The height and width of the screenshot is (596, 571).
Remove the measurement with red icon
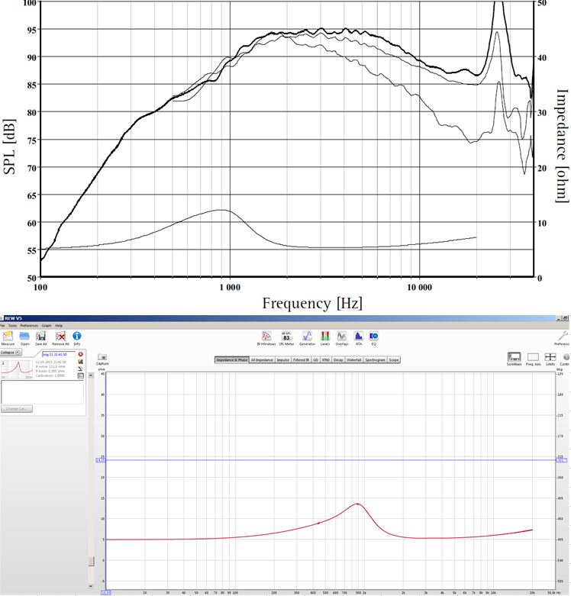tap(81, 354)
